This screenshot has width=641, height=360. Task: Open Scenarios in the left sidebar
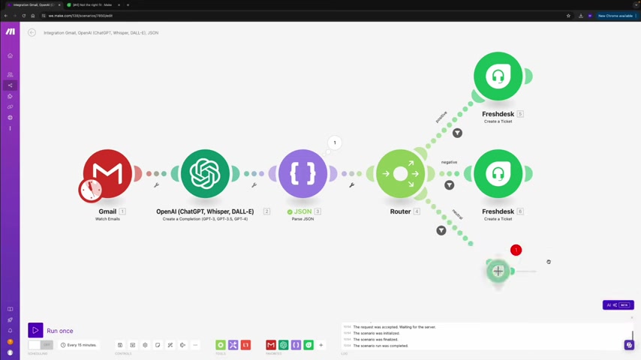[11, 85]
